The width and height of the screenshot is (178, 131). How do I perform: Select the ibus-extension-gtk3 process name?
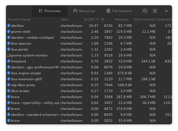[26, 79]
